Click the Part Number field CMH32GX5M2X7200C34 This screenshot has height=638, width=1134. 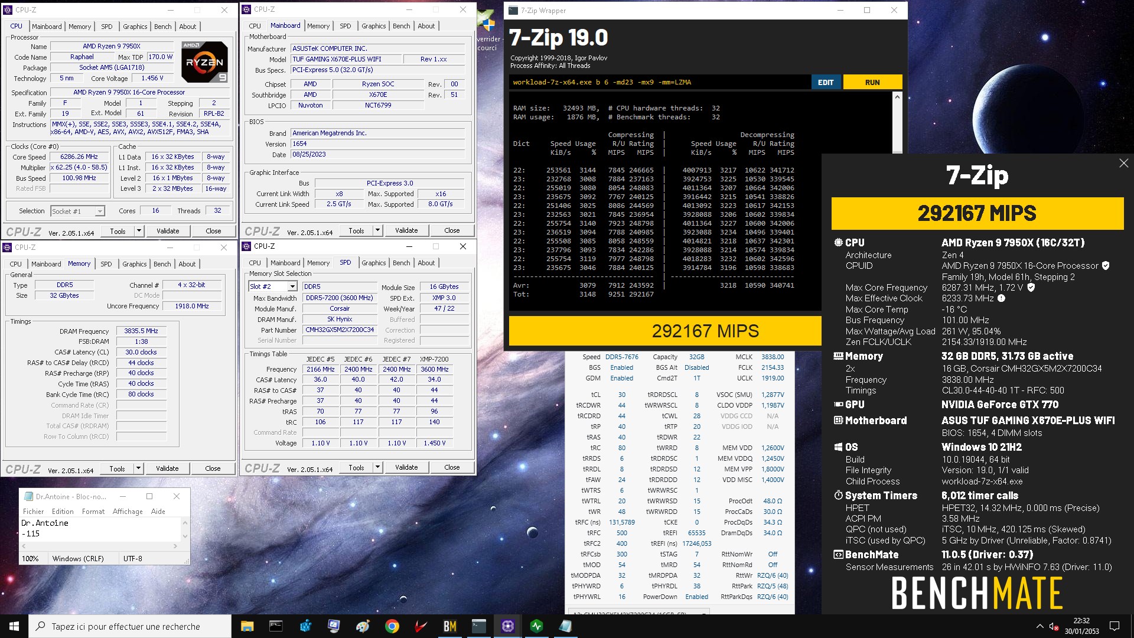340,330
